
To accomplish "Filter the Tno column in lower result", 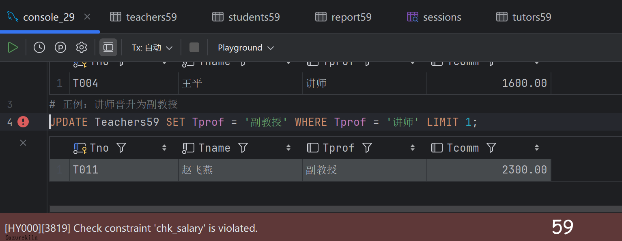I will tap(121, 148).
